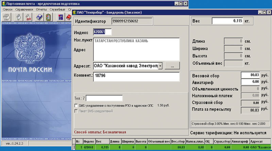Click the Весовой сбор field 80.83

coord(250,75)
